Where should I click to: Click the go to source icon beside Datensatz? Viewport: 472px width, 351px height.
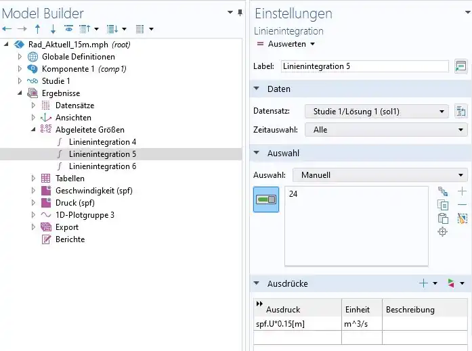click(461, 112)
